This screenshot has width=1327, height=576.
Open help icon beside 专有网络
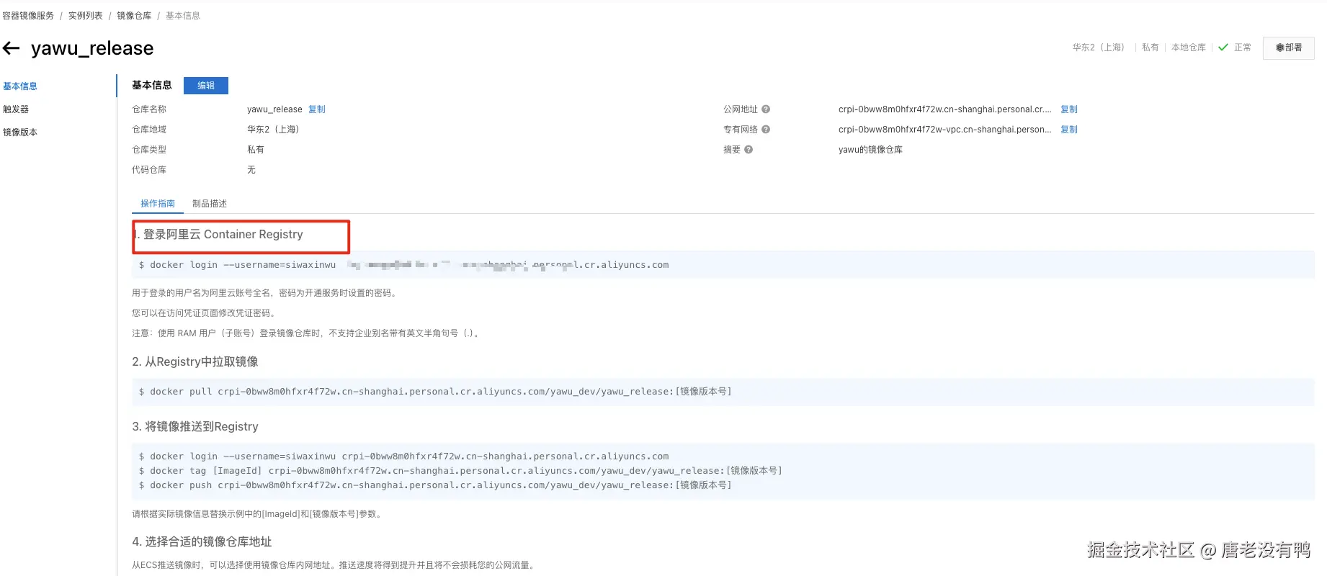[x=766, y=130]
